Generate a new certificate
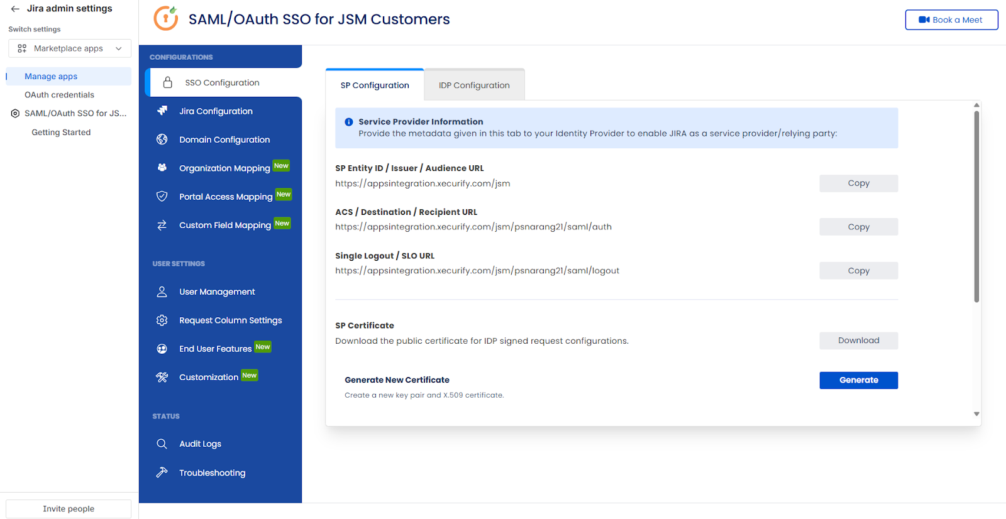This screenshot has width=1006, height=519. point(858,380)
